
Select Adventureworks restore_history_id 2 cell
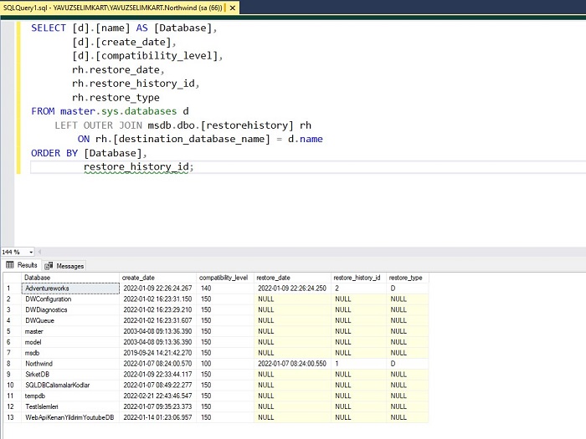(358, 288)
